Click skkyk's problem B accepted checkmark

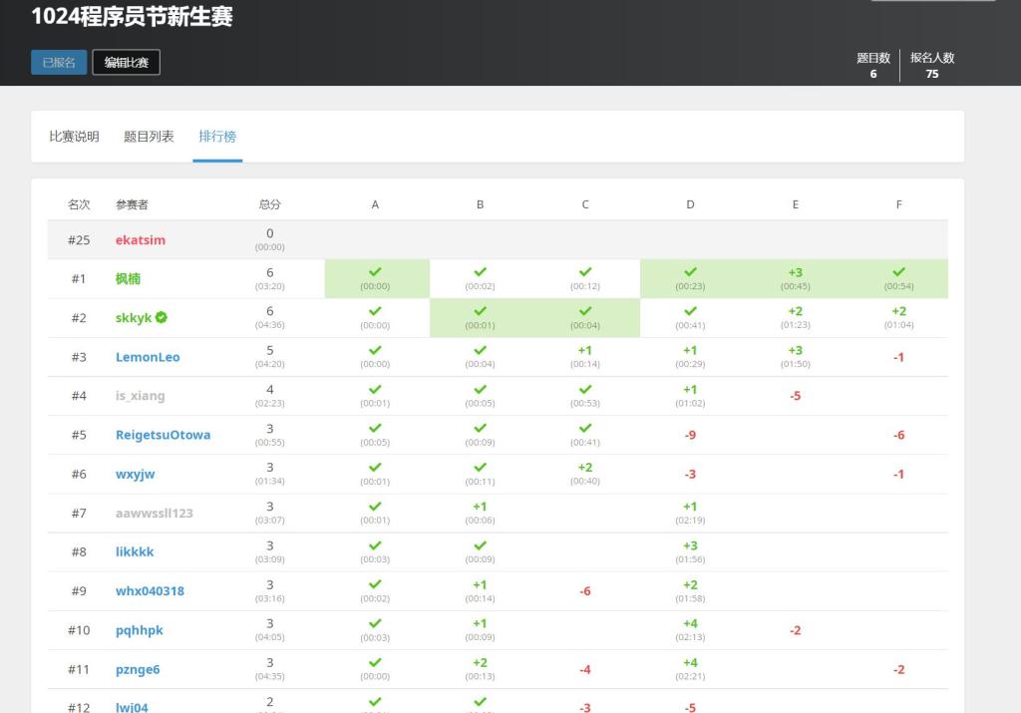tap(480, 310)
